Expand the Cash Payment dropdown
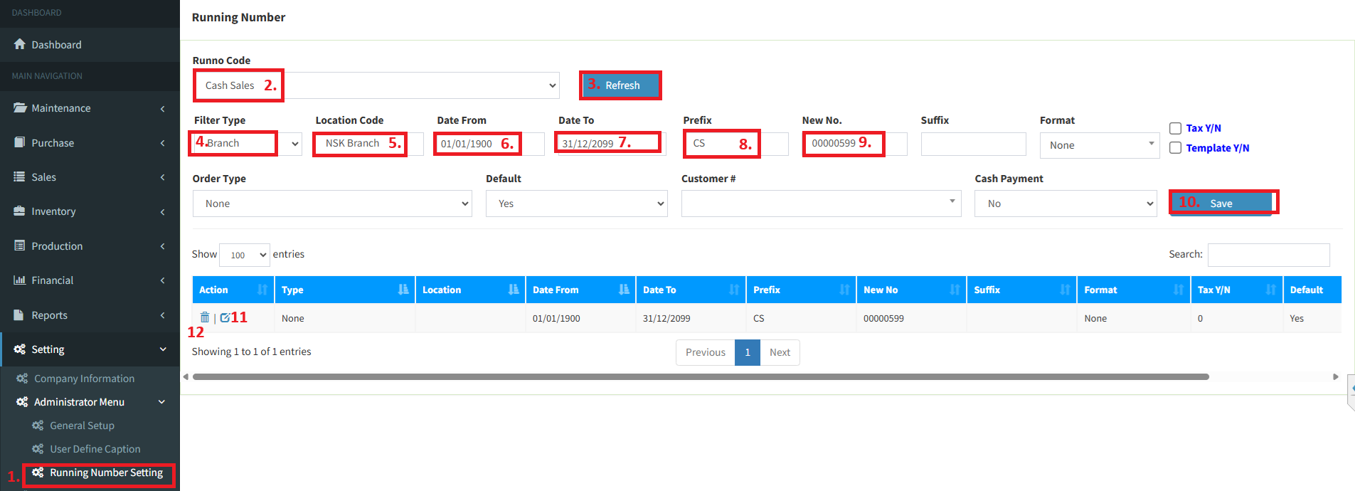 (x=1065, y=204)
